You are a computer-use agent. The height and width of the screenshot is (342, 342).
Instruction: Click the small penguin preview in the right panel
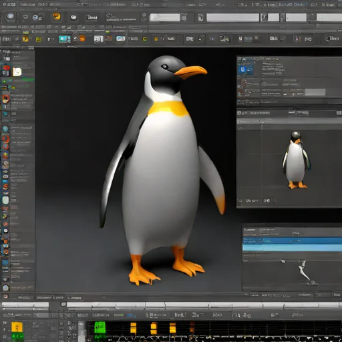(296, 160)
